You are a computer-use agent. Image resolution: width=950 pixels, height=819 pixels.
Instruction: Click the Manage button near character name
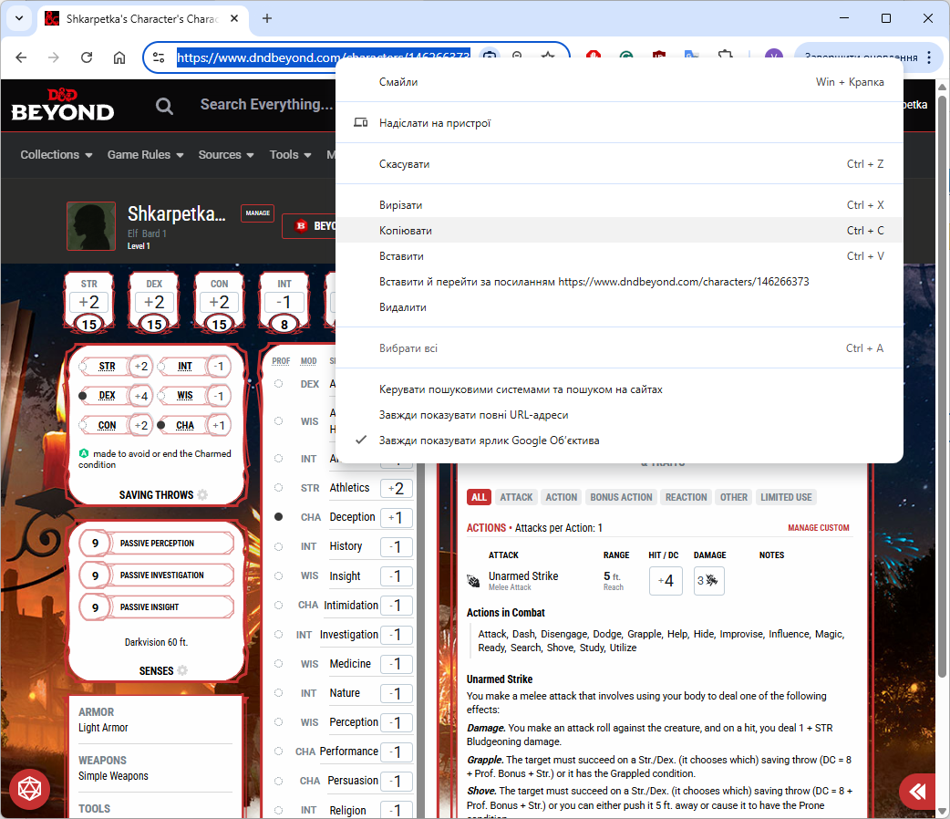(x=257, y=213)
